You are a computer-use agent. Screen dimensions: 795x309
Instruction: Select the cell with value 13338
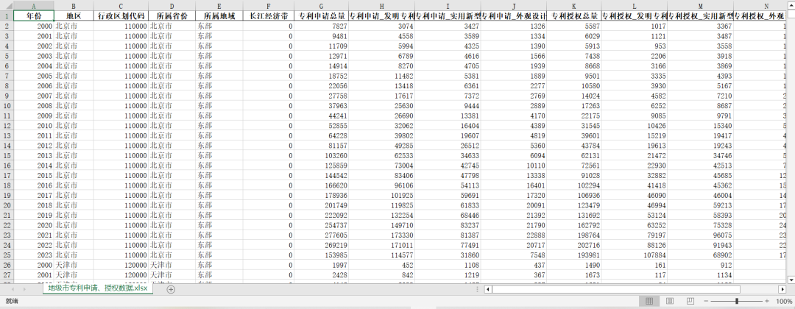514,175
